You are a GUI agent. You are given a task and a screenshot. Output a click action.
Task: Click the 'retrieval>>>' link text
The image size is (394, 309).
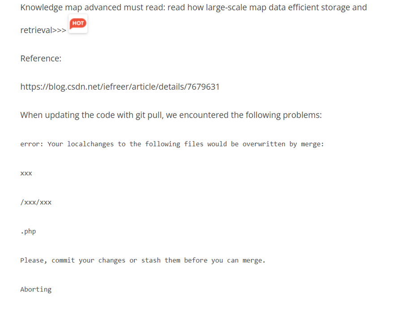[x=43, y=30]
